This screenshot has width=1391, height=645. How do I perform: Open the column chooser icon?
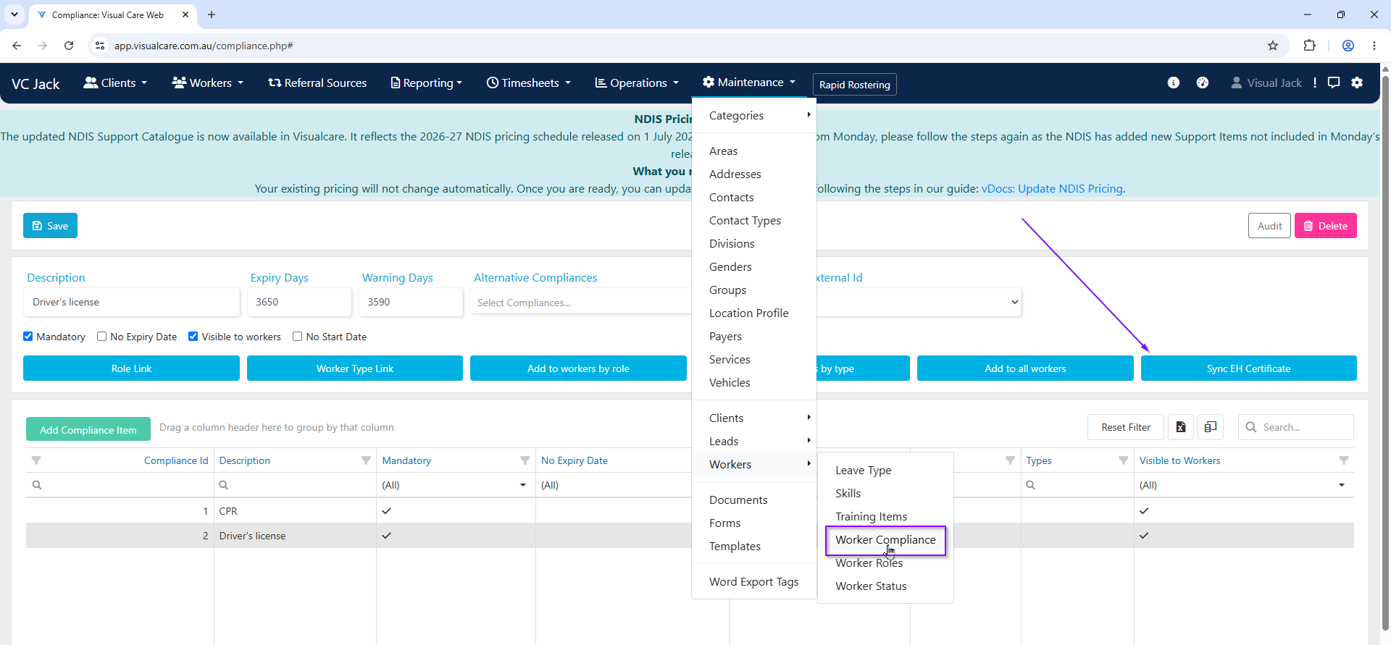click(x=1211, y=427)
